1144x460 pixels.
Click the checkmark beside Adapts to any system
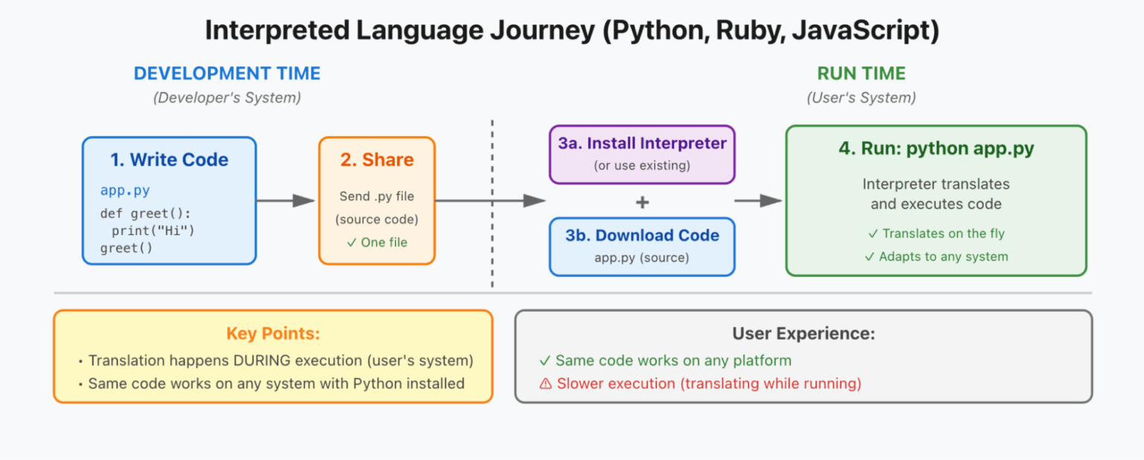coord(869,257)
